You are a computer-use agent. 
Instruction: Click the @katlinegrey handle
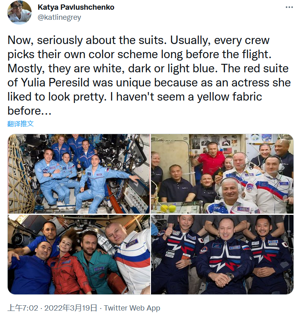pyautogui.click(x=59, y=17)
